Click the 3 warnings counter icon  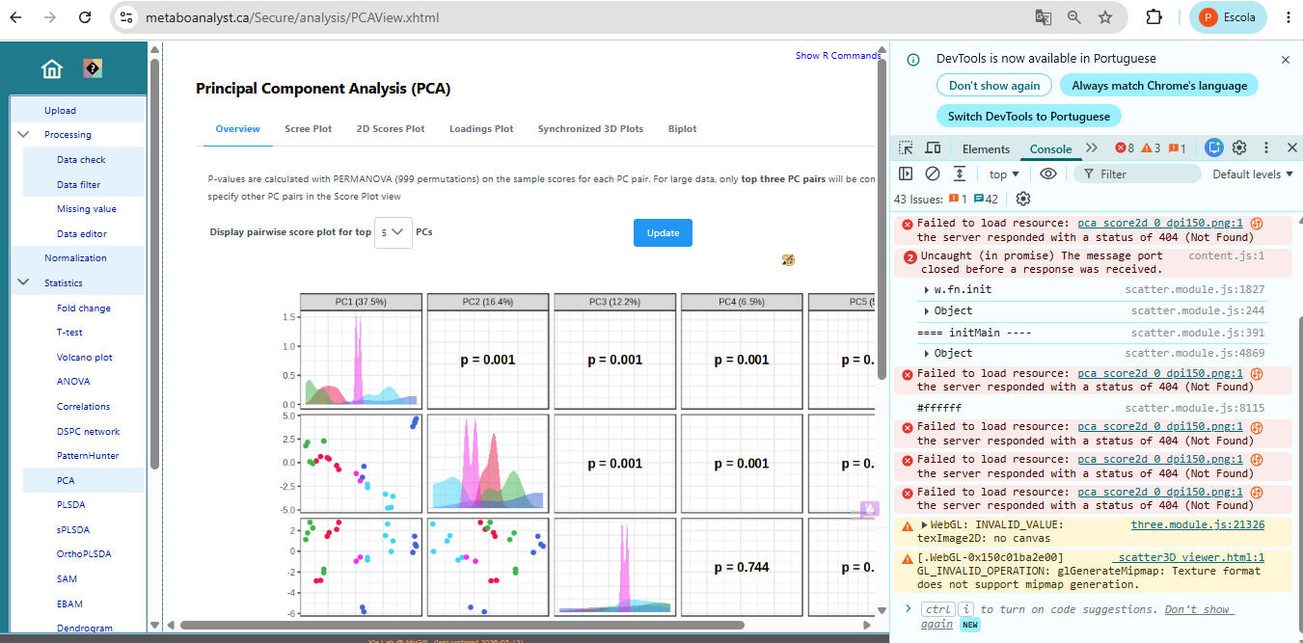1151,147
